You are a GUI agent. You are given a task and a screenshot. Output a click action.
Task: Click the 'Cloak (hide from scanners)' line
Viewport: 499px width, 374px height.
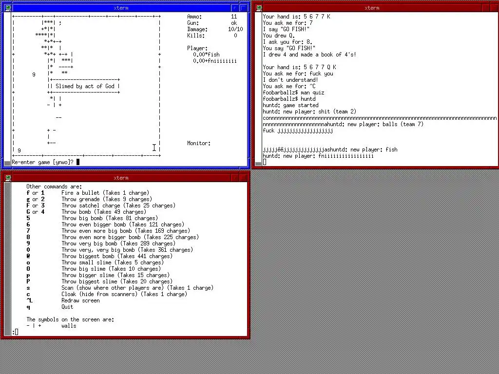click(124, 294)
